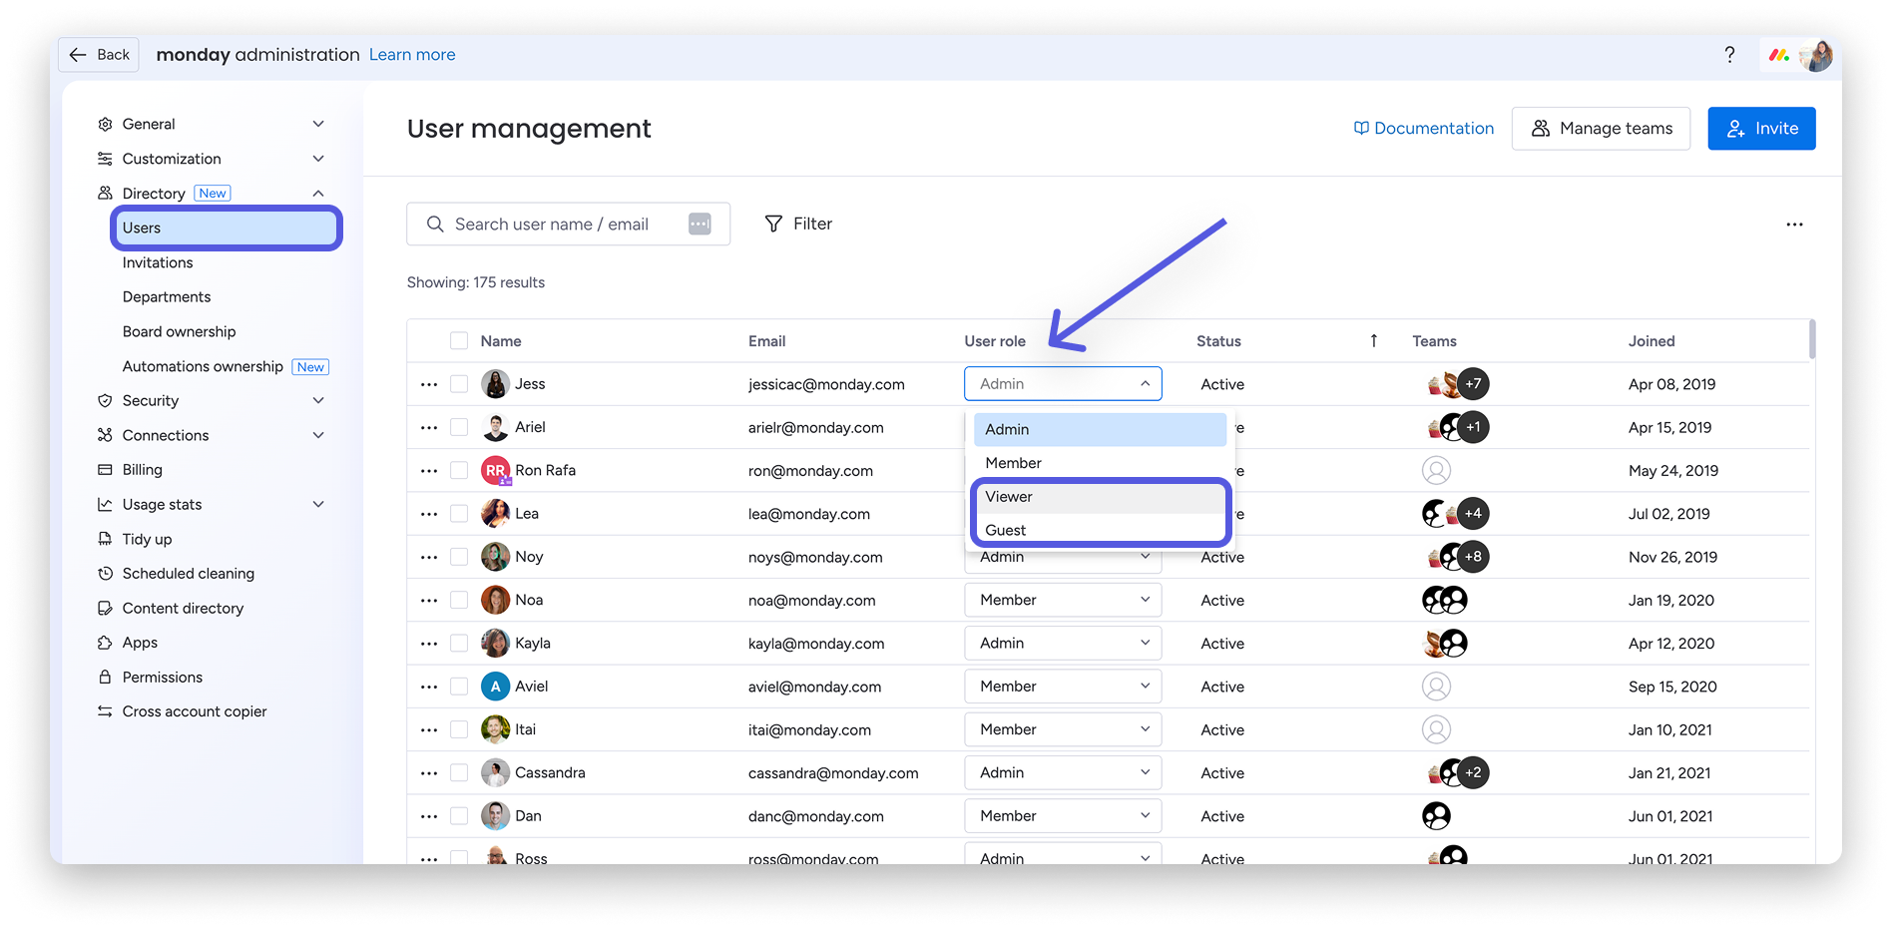The image size is (1892, 929).
Task: Open row options menu for Ariel
Action: click(x=429, y=427)
